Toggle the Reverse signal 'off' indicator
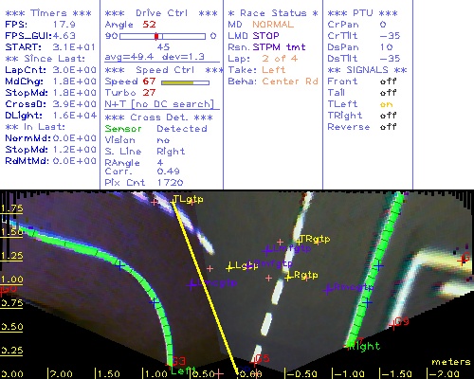This screenshot has height=379, width=474. click(x=388, y=127)
